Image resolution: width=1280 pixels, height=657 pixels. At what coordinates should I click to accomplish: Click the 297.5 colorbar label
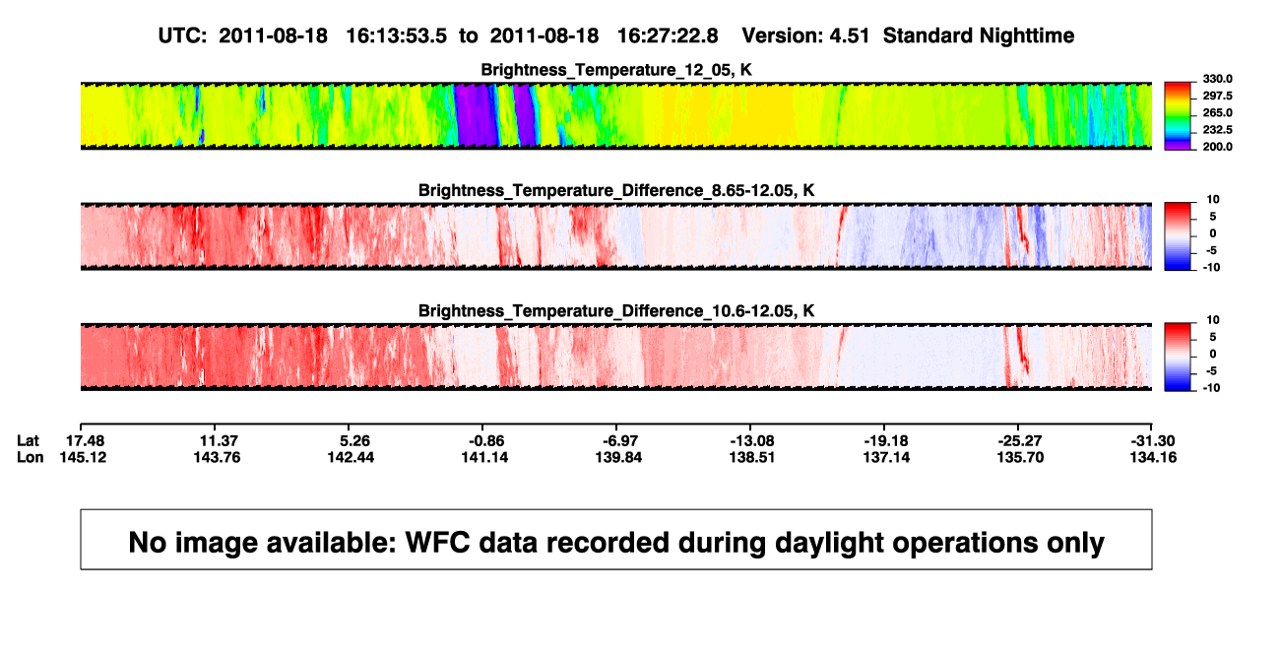click(x=1217, y=96)
